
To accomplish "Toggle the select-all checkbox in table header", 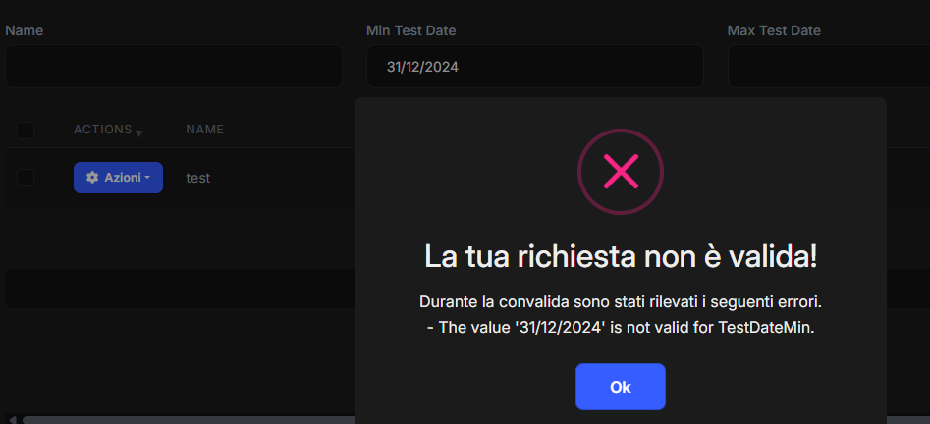I will coord(26,130).
